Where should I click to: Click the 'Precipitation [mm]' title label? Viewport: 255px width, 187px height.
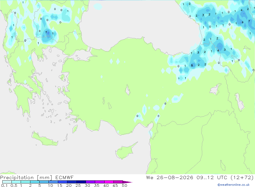pyautogui.click(x=26, y=178)
